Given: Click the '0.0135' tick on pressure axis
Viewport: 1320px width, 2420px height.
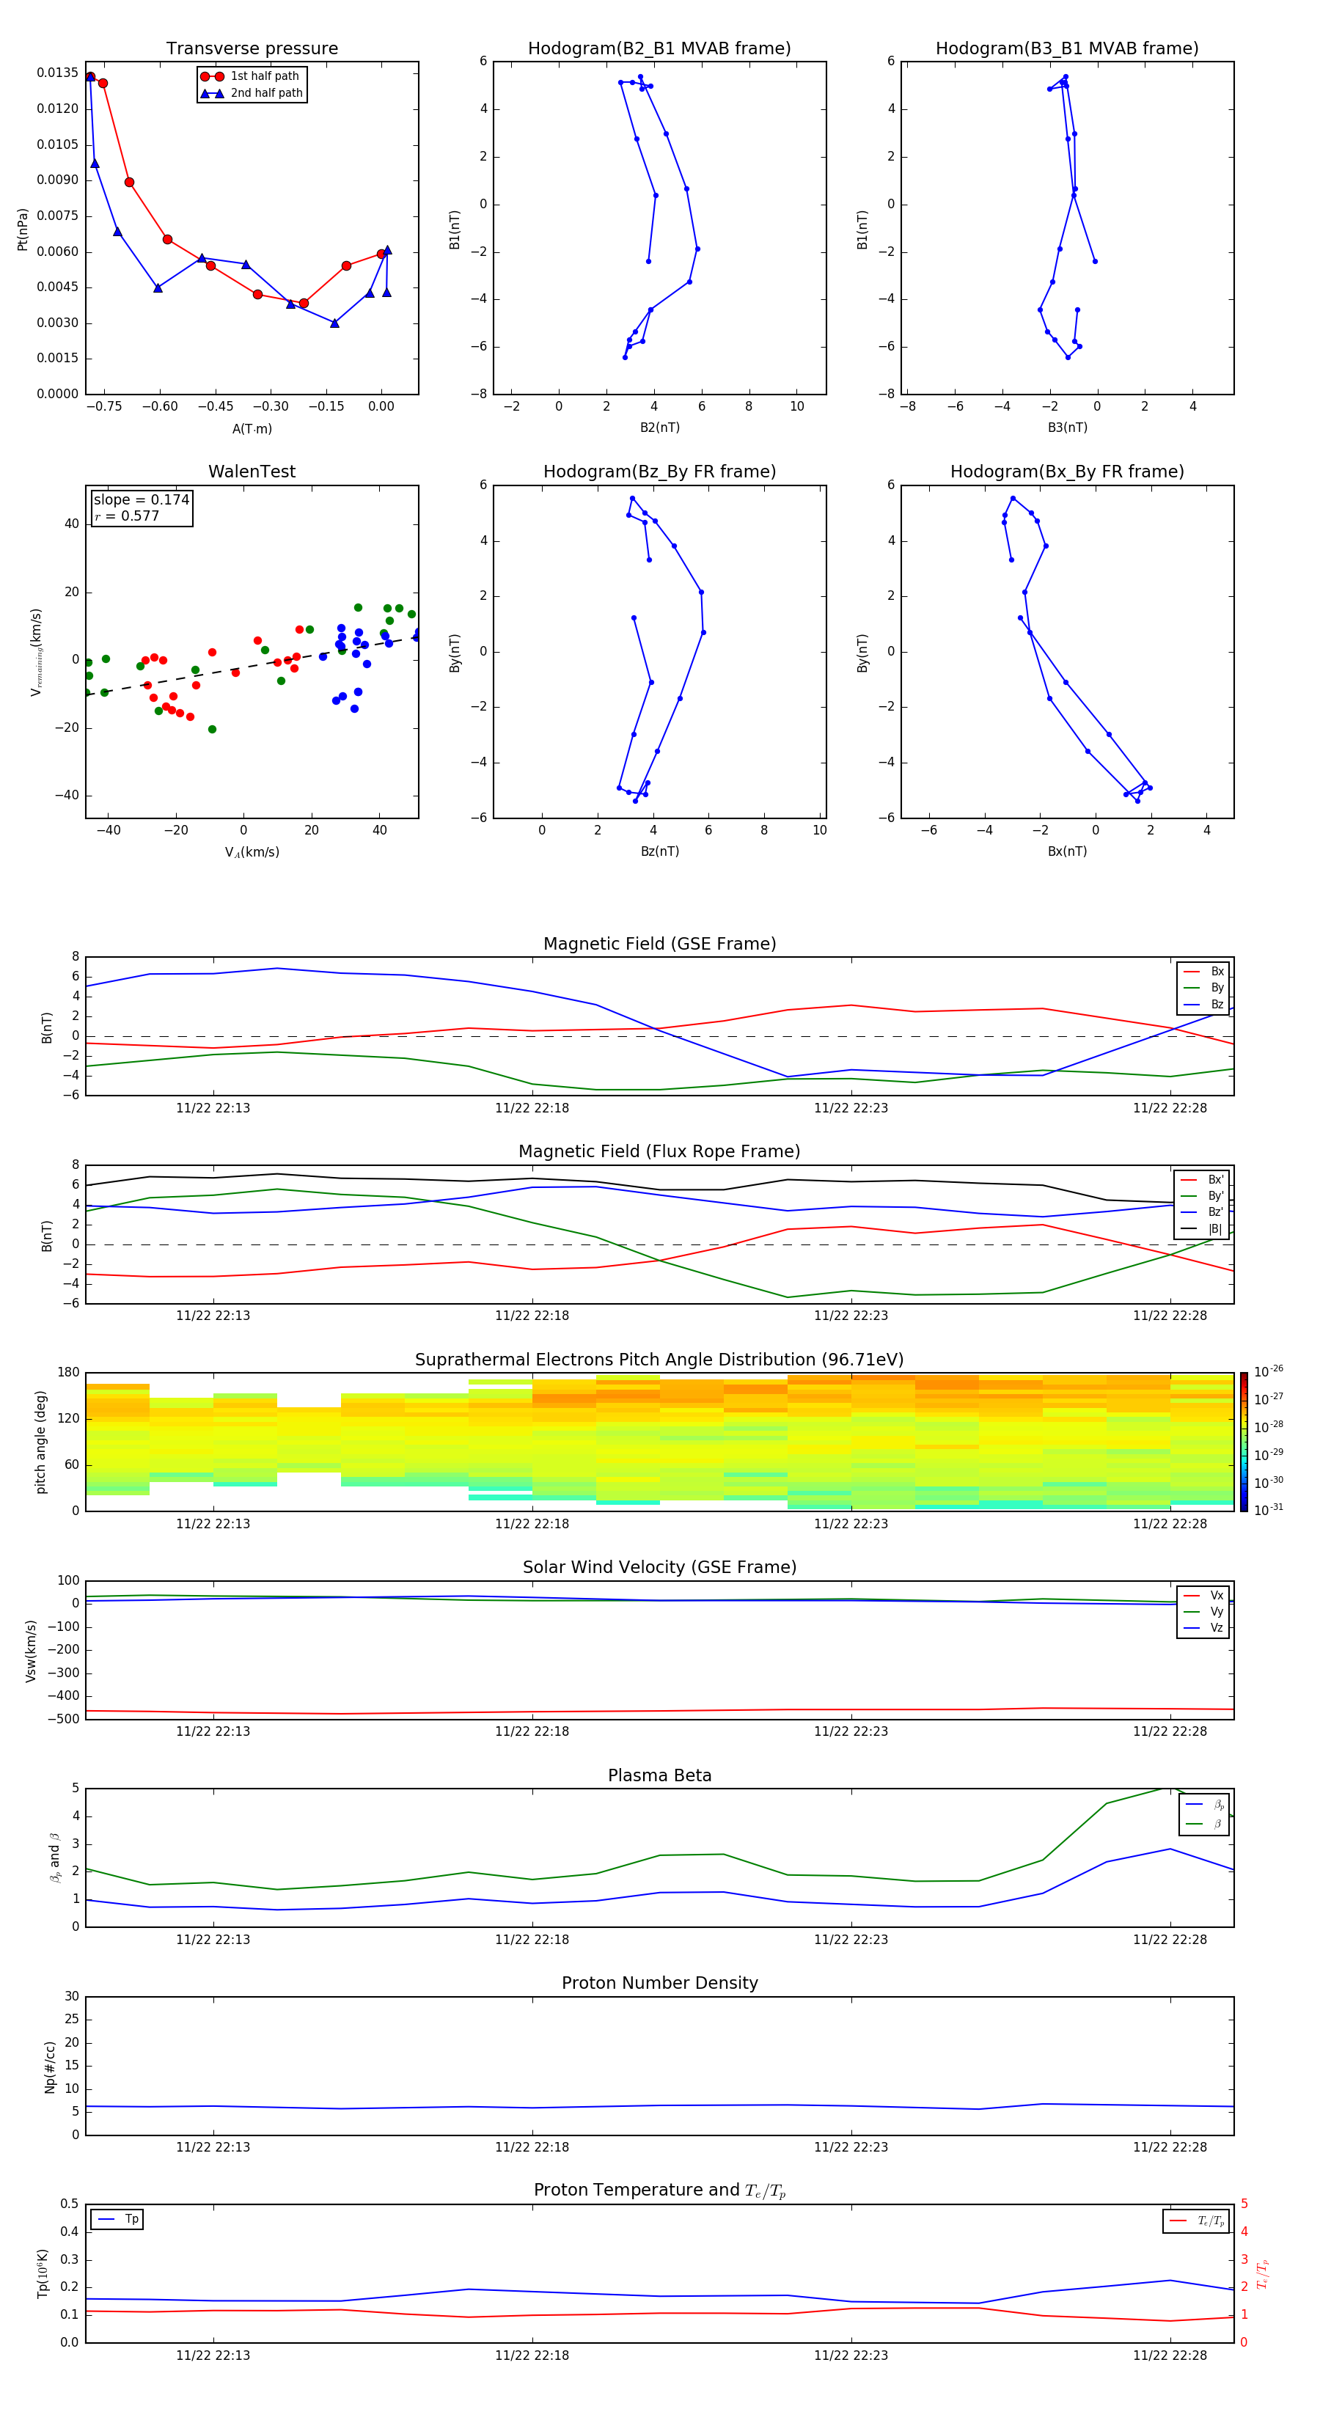Looking at the screenshot, I should pos(58,73).
